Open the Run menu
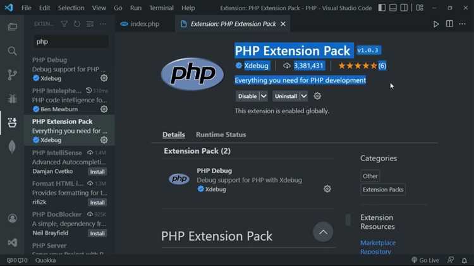 [x=136, y=8]
